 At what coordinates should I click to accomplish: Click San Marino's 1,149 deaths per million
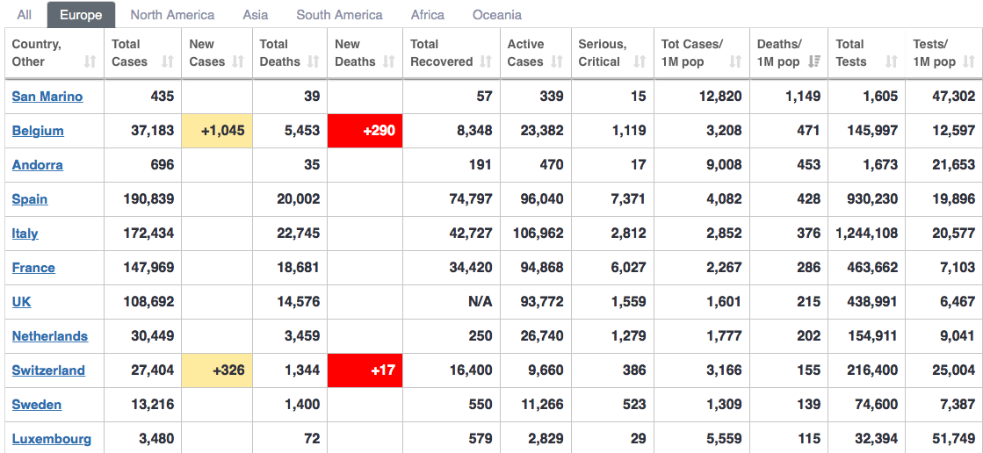[802, 97]
